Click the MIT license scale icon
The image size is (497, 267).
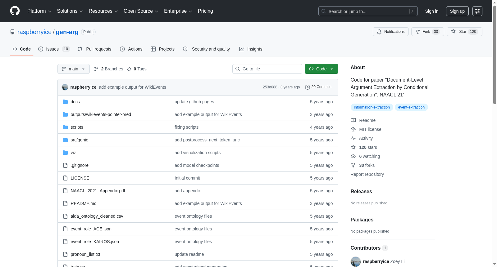coord(353,129)
